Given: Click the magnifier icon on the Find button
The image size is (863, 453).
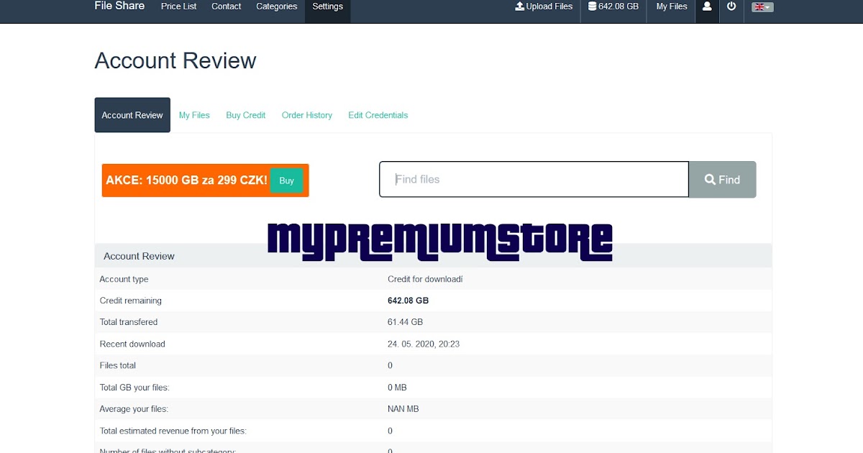Looking at the screenshot, I should [x=709, y=180].
